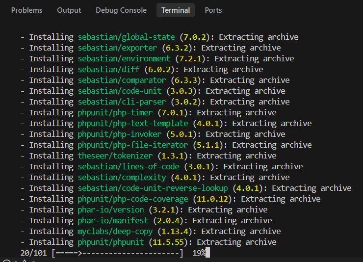Click phpunit/php-invoker package name
The image size is (363, 262).
[x=120, y=134]
